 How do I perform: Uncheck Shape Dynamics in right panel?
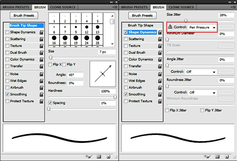tap(126, 32)
